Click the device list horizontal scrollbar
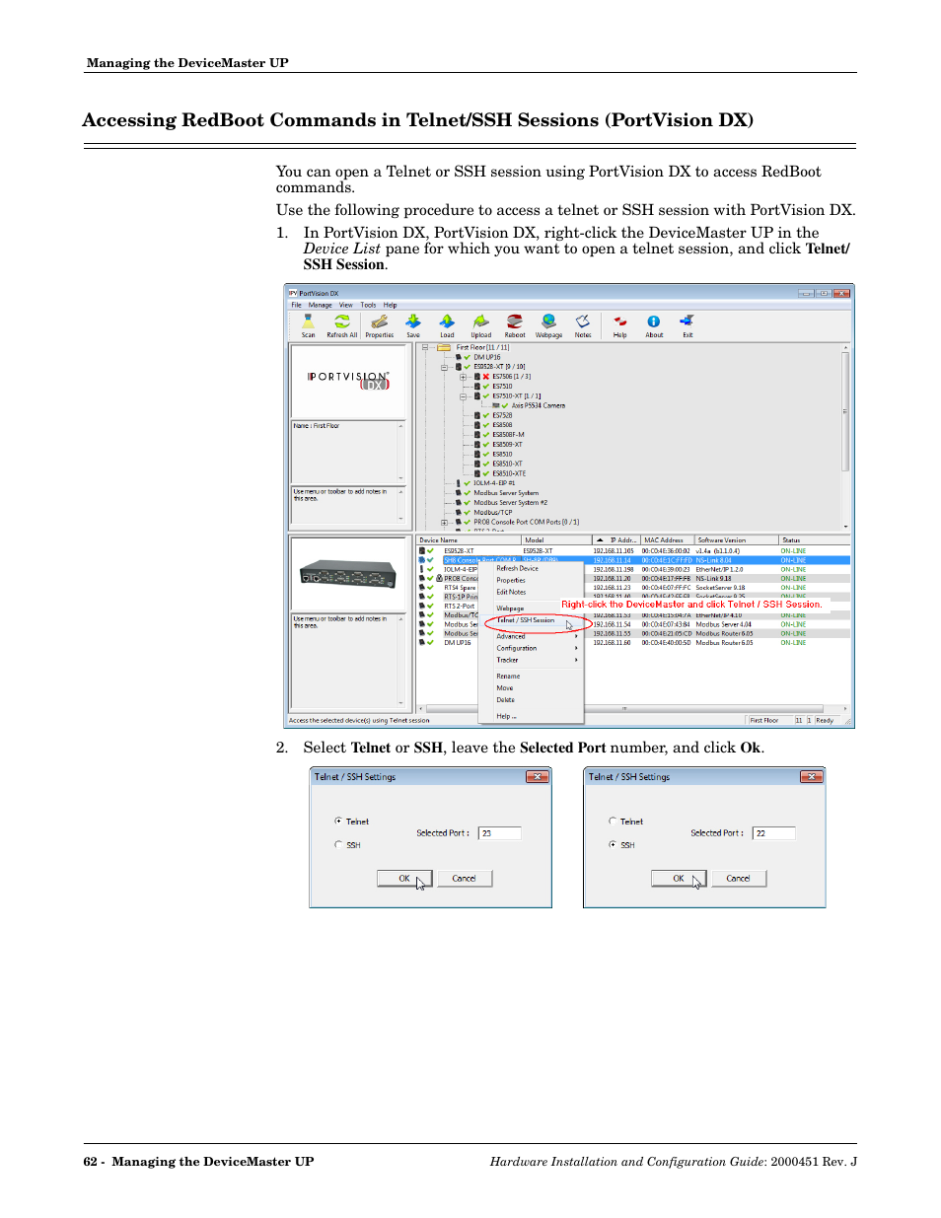The image size is (941, 1218). (x=631, y=708)
